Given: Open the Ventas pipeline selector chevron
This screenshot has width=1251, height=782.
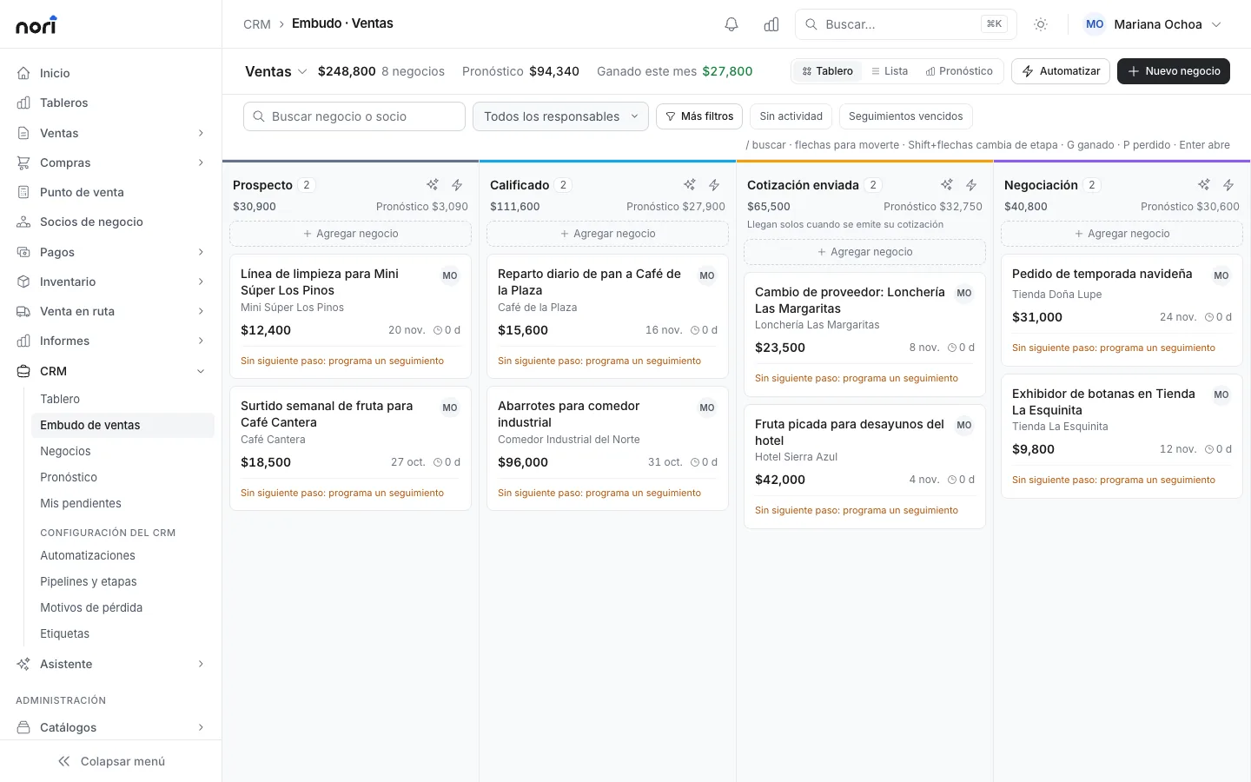Looking at the screenshot, I should [302, 71].
